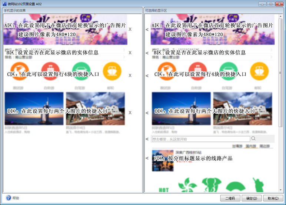Click the F区 route product thumbnail
Screen dimensions: 286x205
pos(163,161)
